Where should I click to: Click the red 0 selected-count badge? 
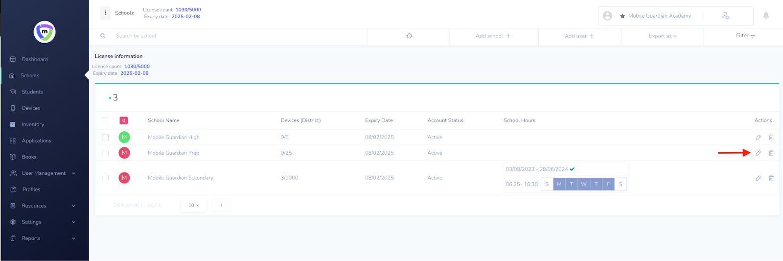point(124,120)
